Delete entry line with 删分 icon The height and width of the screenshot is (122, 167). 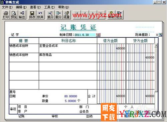(x=58, y=15)
